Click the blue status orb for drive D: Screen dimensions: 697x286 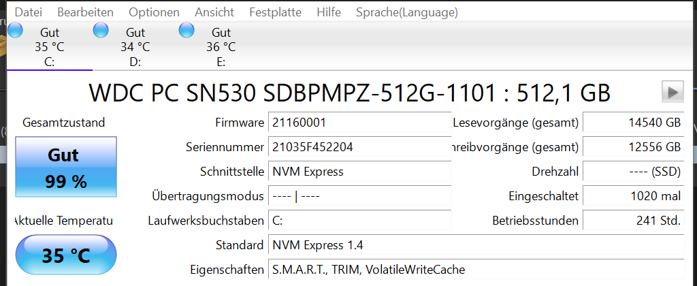pos(101,30)
